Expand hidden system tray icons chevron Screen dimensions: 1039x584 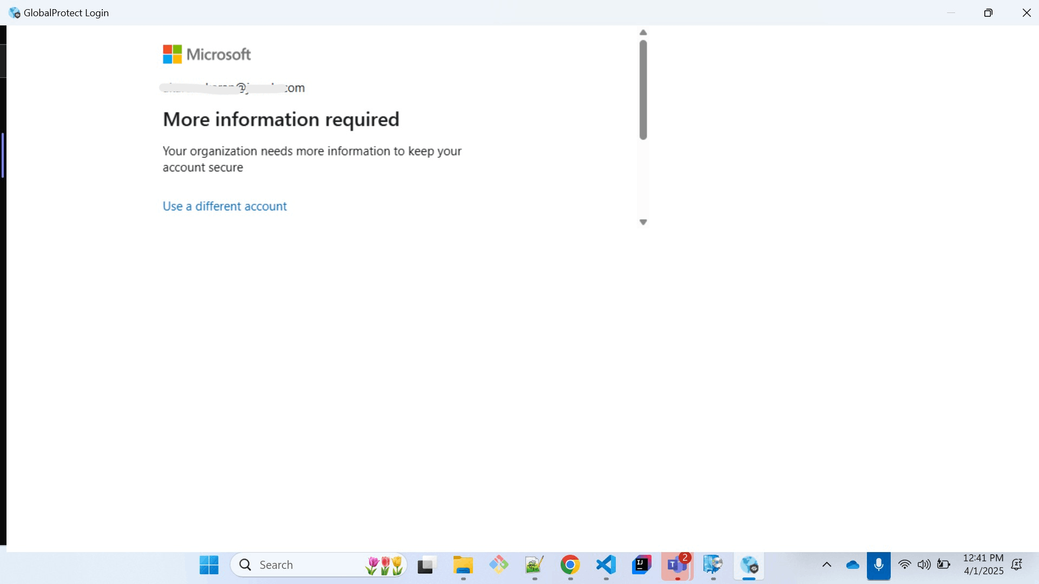click(x=827, y=565)
